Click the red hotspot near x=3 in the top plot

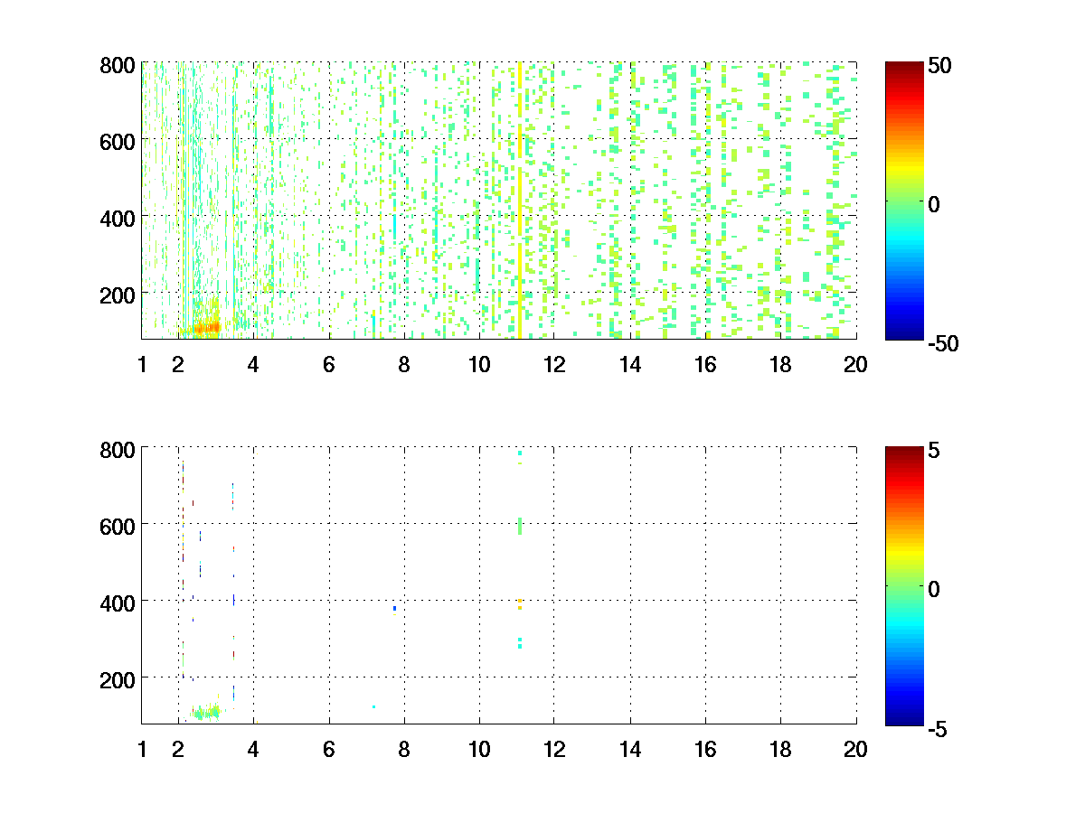point(208,328)
